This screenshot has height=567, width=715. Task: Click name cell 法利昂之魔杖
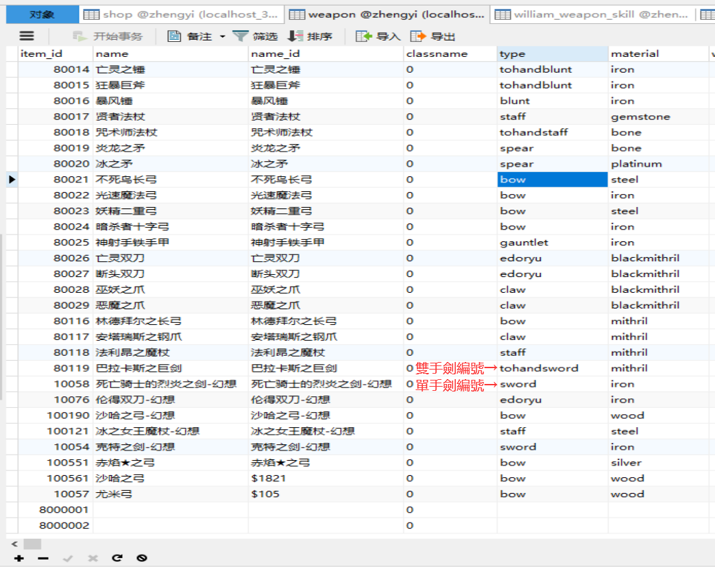171,352
